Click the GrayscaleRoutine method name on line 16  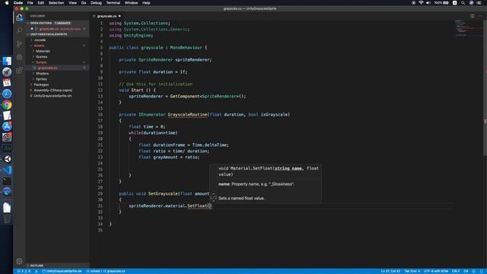point(187,114)
